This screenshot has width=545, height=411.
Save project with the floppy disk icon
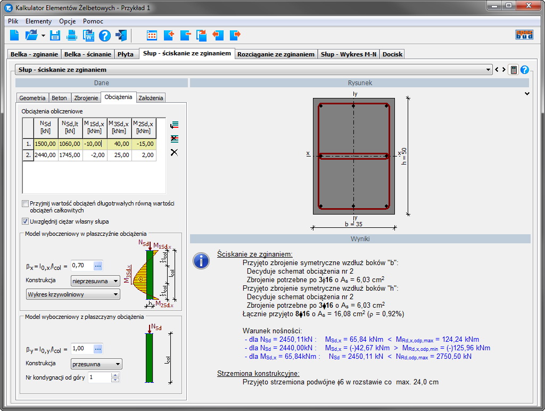point(55,35)
